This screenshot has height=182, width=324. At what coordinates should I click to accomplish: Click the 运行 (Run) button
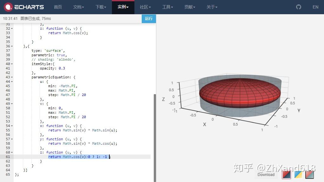148,19
